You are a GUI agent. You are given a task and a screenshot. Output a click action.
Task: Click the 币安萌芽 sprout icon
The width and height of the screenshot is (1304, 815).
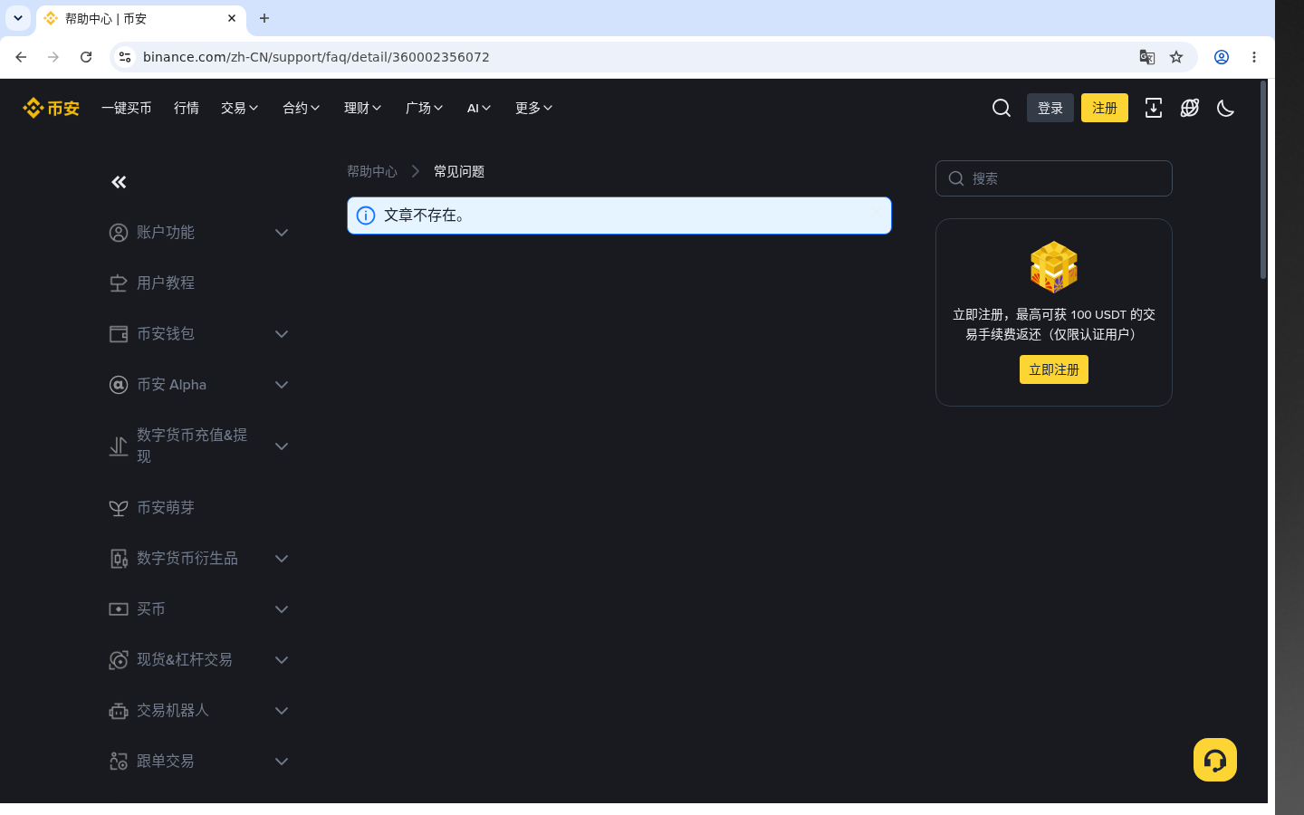point(119,508)
